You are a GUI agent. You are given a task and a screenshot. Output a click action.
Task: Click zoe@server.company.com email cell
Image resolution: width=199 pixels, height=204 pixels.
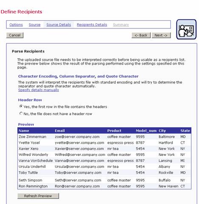pyautogui.click(x=77, y=137)
